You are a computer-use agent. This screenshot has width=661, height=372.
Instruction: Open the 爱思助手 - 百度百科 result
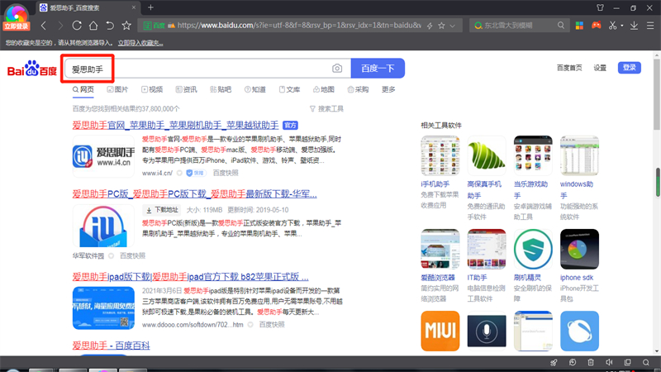(111, 346)
